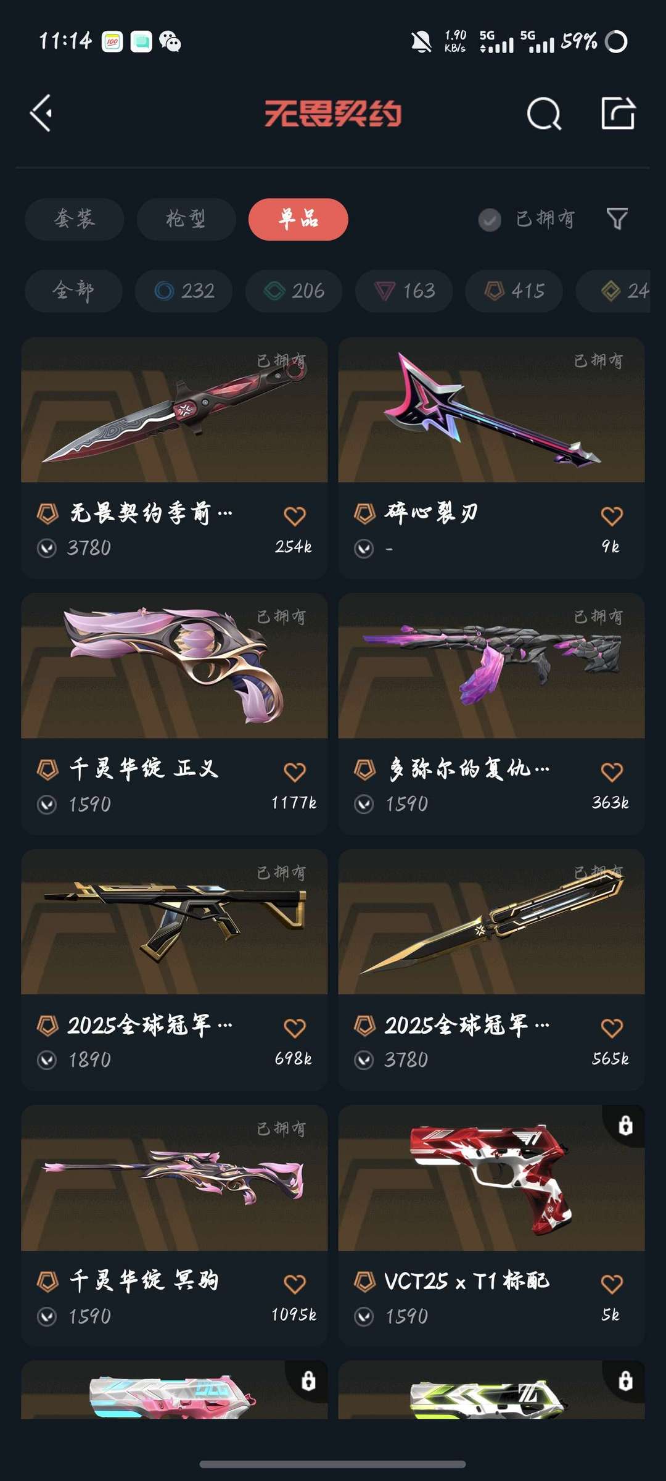666x1481 pixels.
Task: Filter by yellow diamond rarity tier
Action: (613, 291)
